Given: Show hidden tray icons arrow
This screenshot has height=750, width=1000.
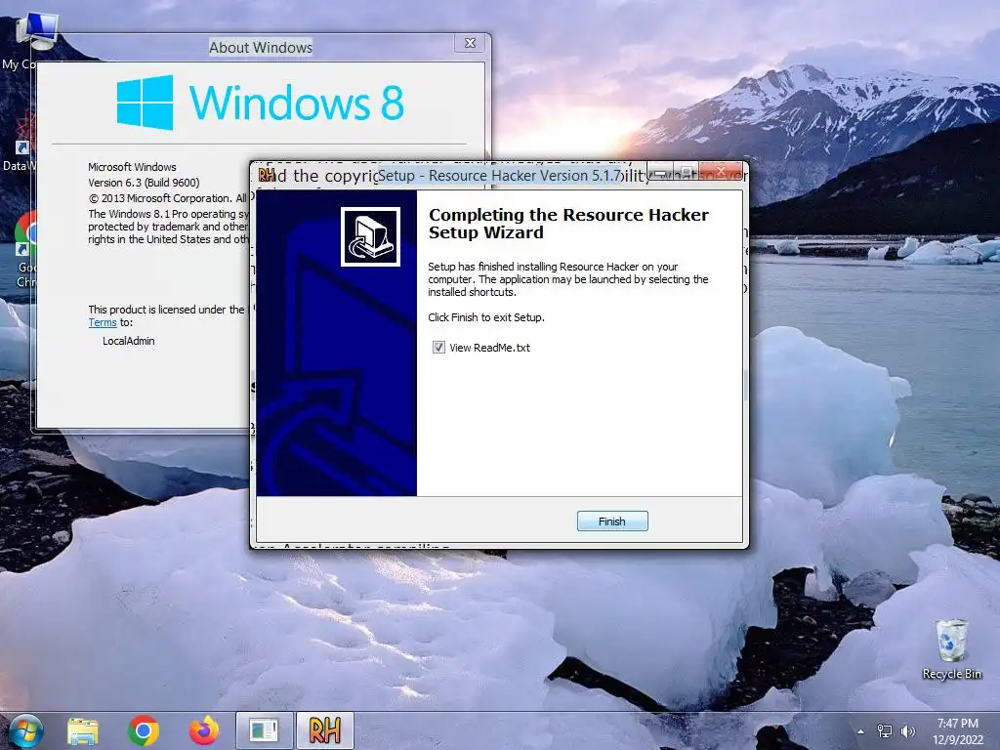Looking at the screenshot, I should (x=861, y=731).
